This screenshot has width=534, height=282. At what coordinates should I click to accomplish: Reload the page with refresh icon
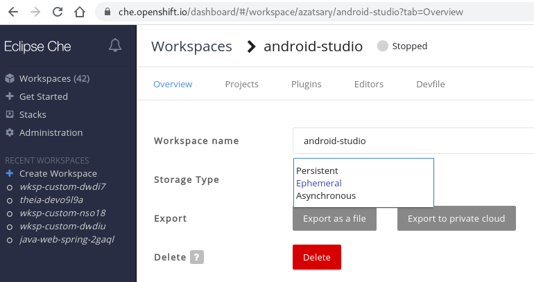tap(58, 12)
